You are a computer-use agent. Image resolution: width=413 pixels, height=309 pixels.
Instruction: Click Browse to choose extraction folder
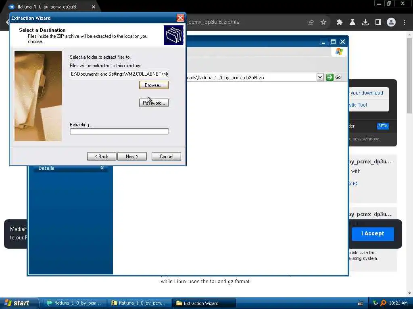tap(154, 85)
